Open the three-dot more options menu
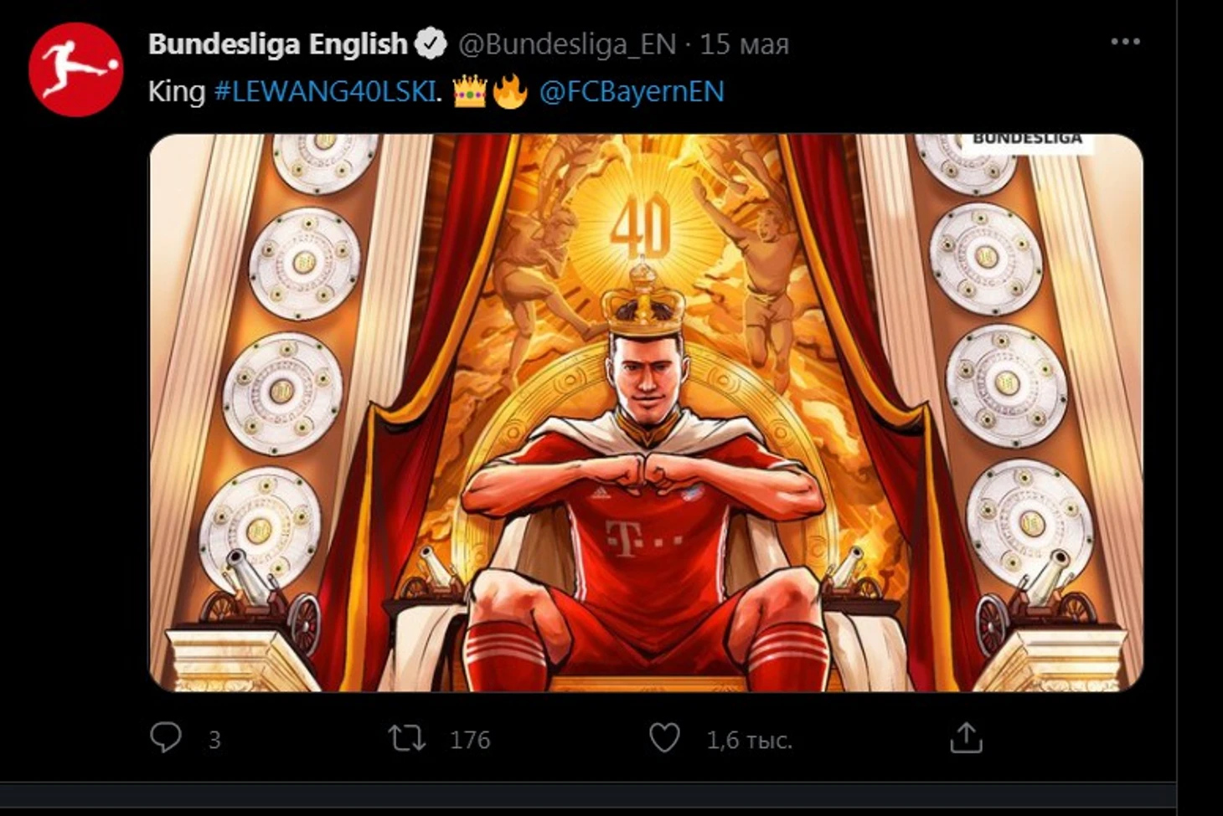This screenshot has width=1223, height=816. click(x=1125, y=42)
